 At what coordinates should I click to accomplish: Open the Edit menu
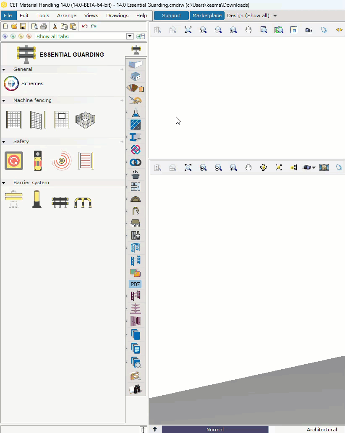tap(24, 16)
